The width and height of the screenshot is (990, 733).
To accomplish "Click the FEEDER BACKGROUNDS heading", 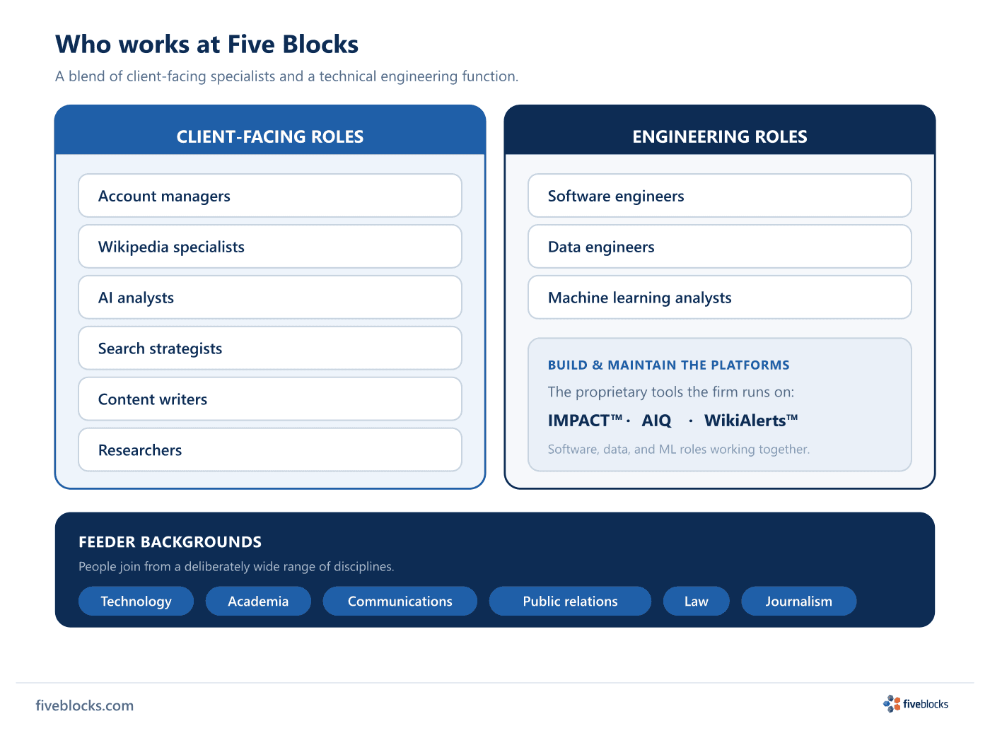I will [x=170, y=542].
